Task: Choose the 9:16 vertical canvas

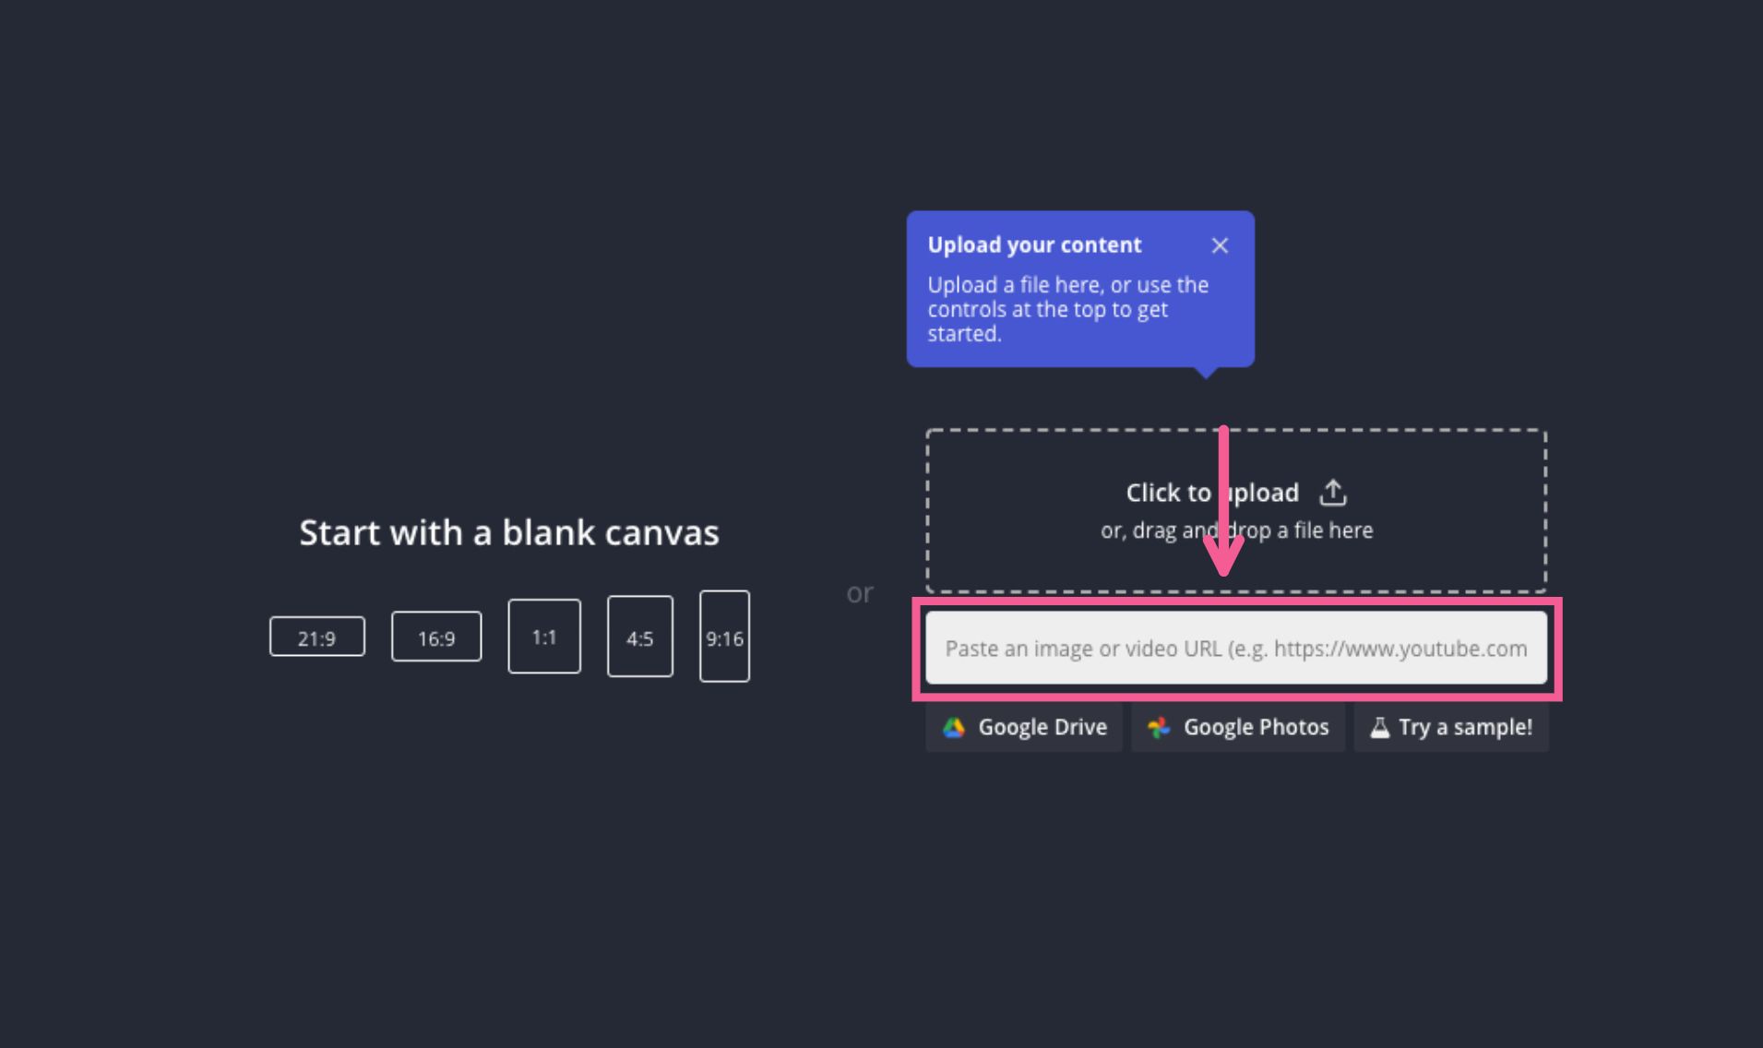Action: pos(724,637)
